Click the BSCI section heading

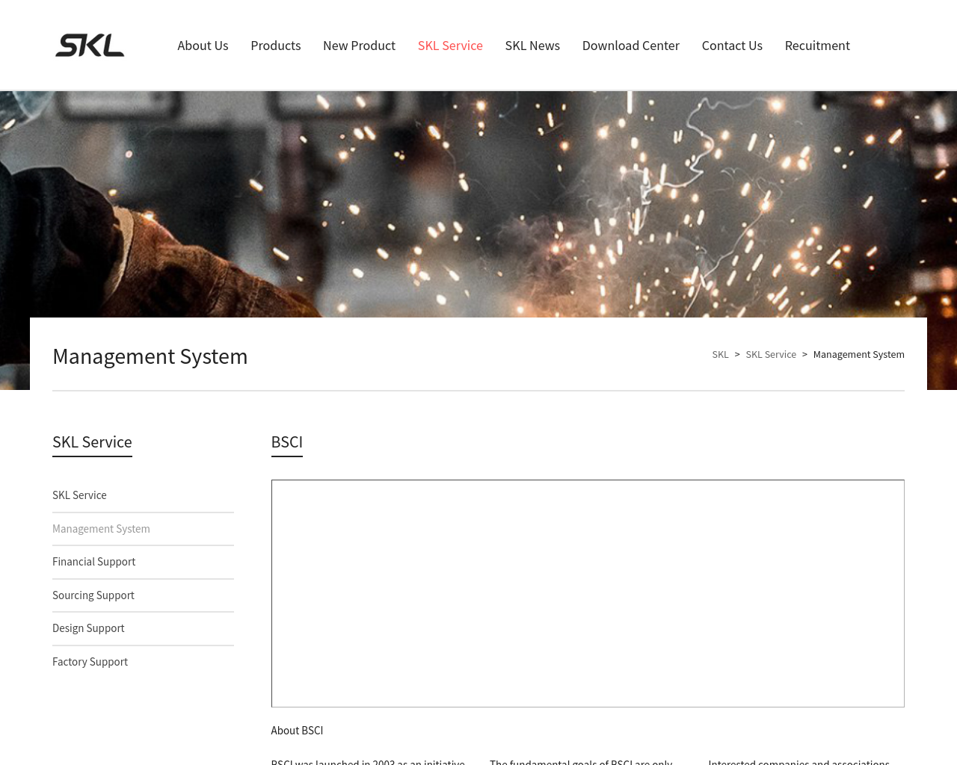coord(287,442)
